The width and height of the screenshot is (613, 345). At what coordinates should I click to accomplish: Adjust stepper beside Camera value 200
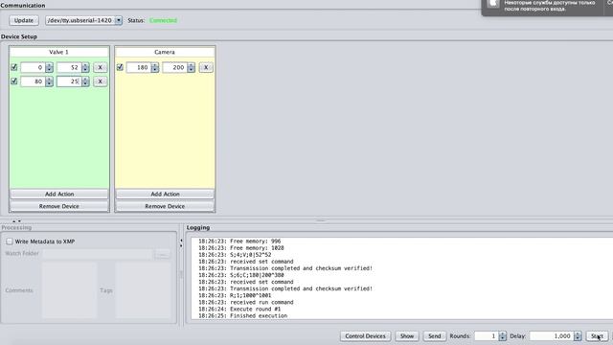(192, 67)
